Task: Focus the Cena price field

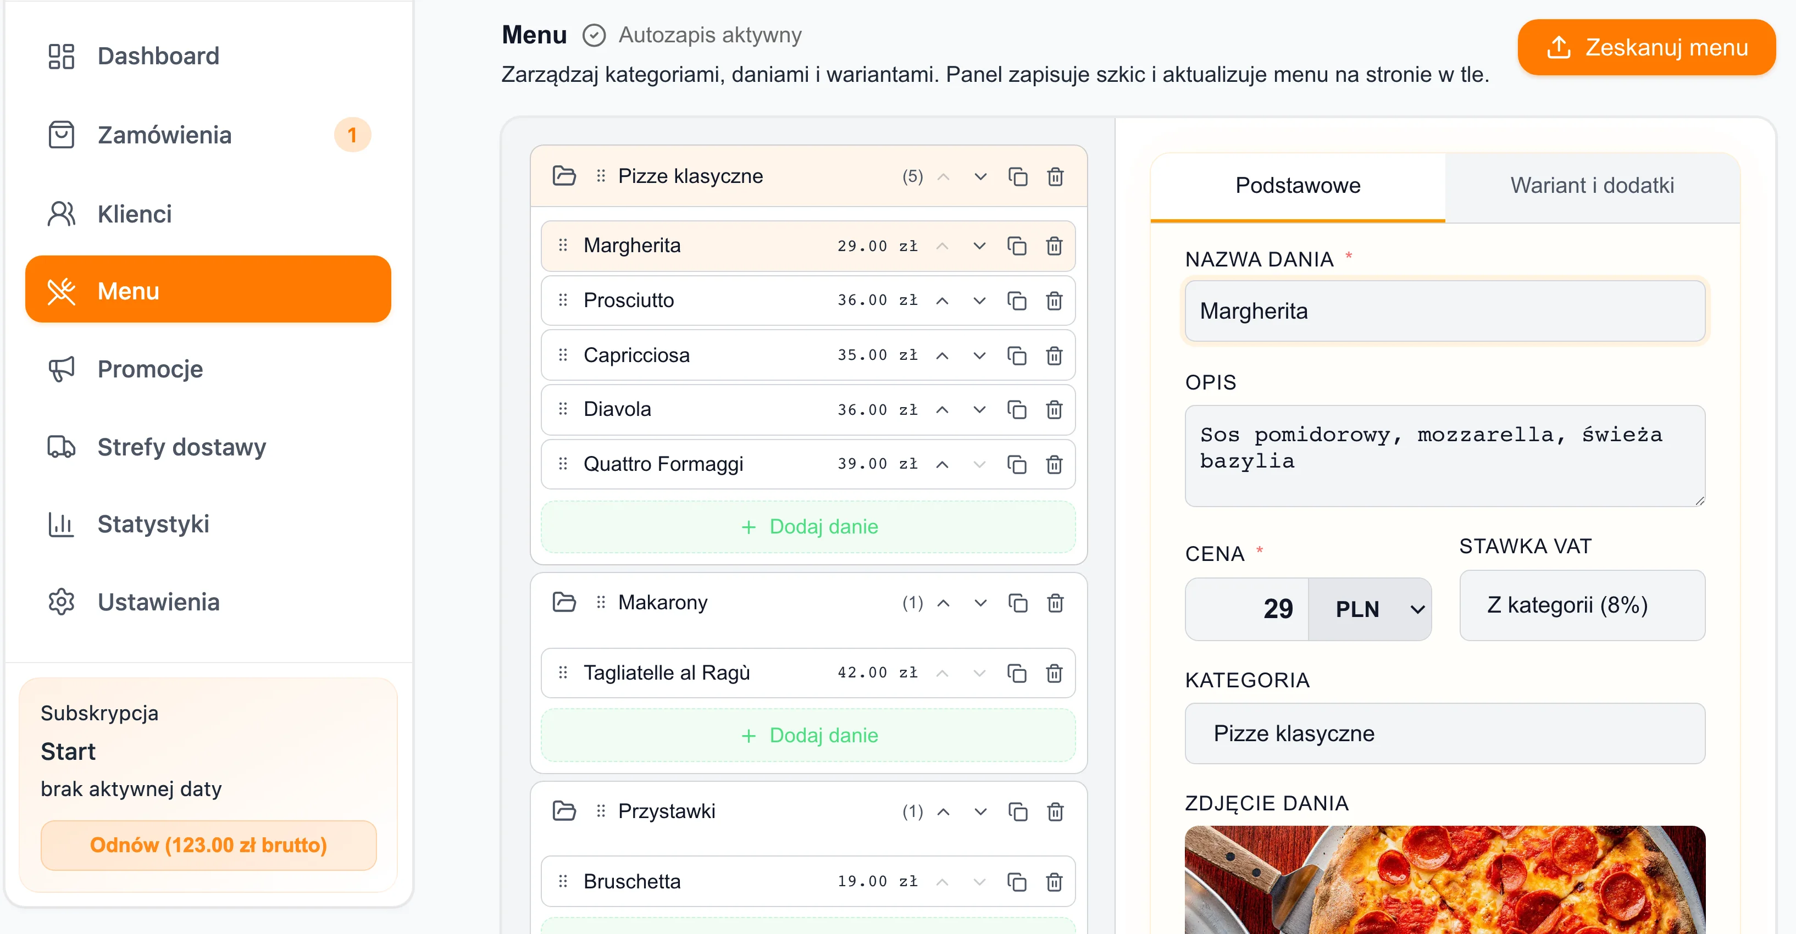Action: [x=1248, y=609]
